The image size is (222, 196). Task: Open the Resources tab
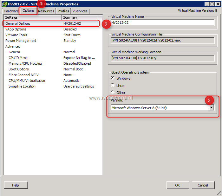coord(46,11)
